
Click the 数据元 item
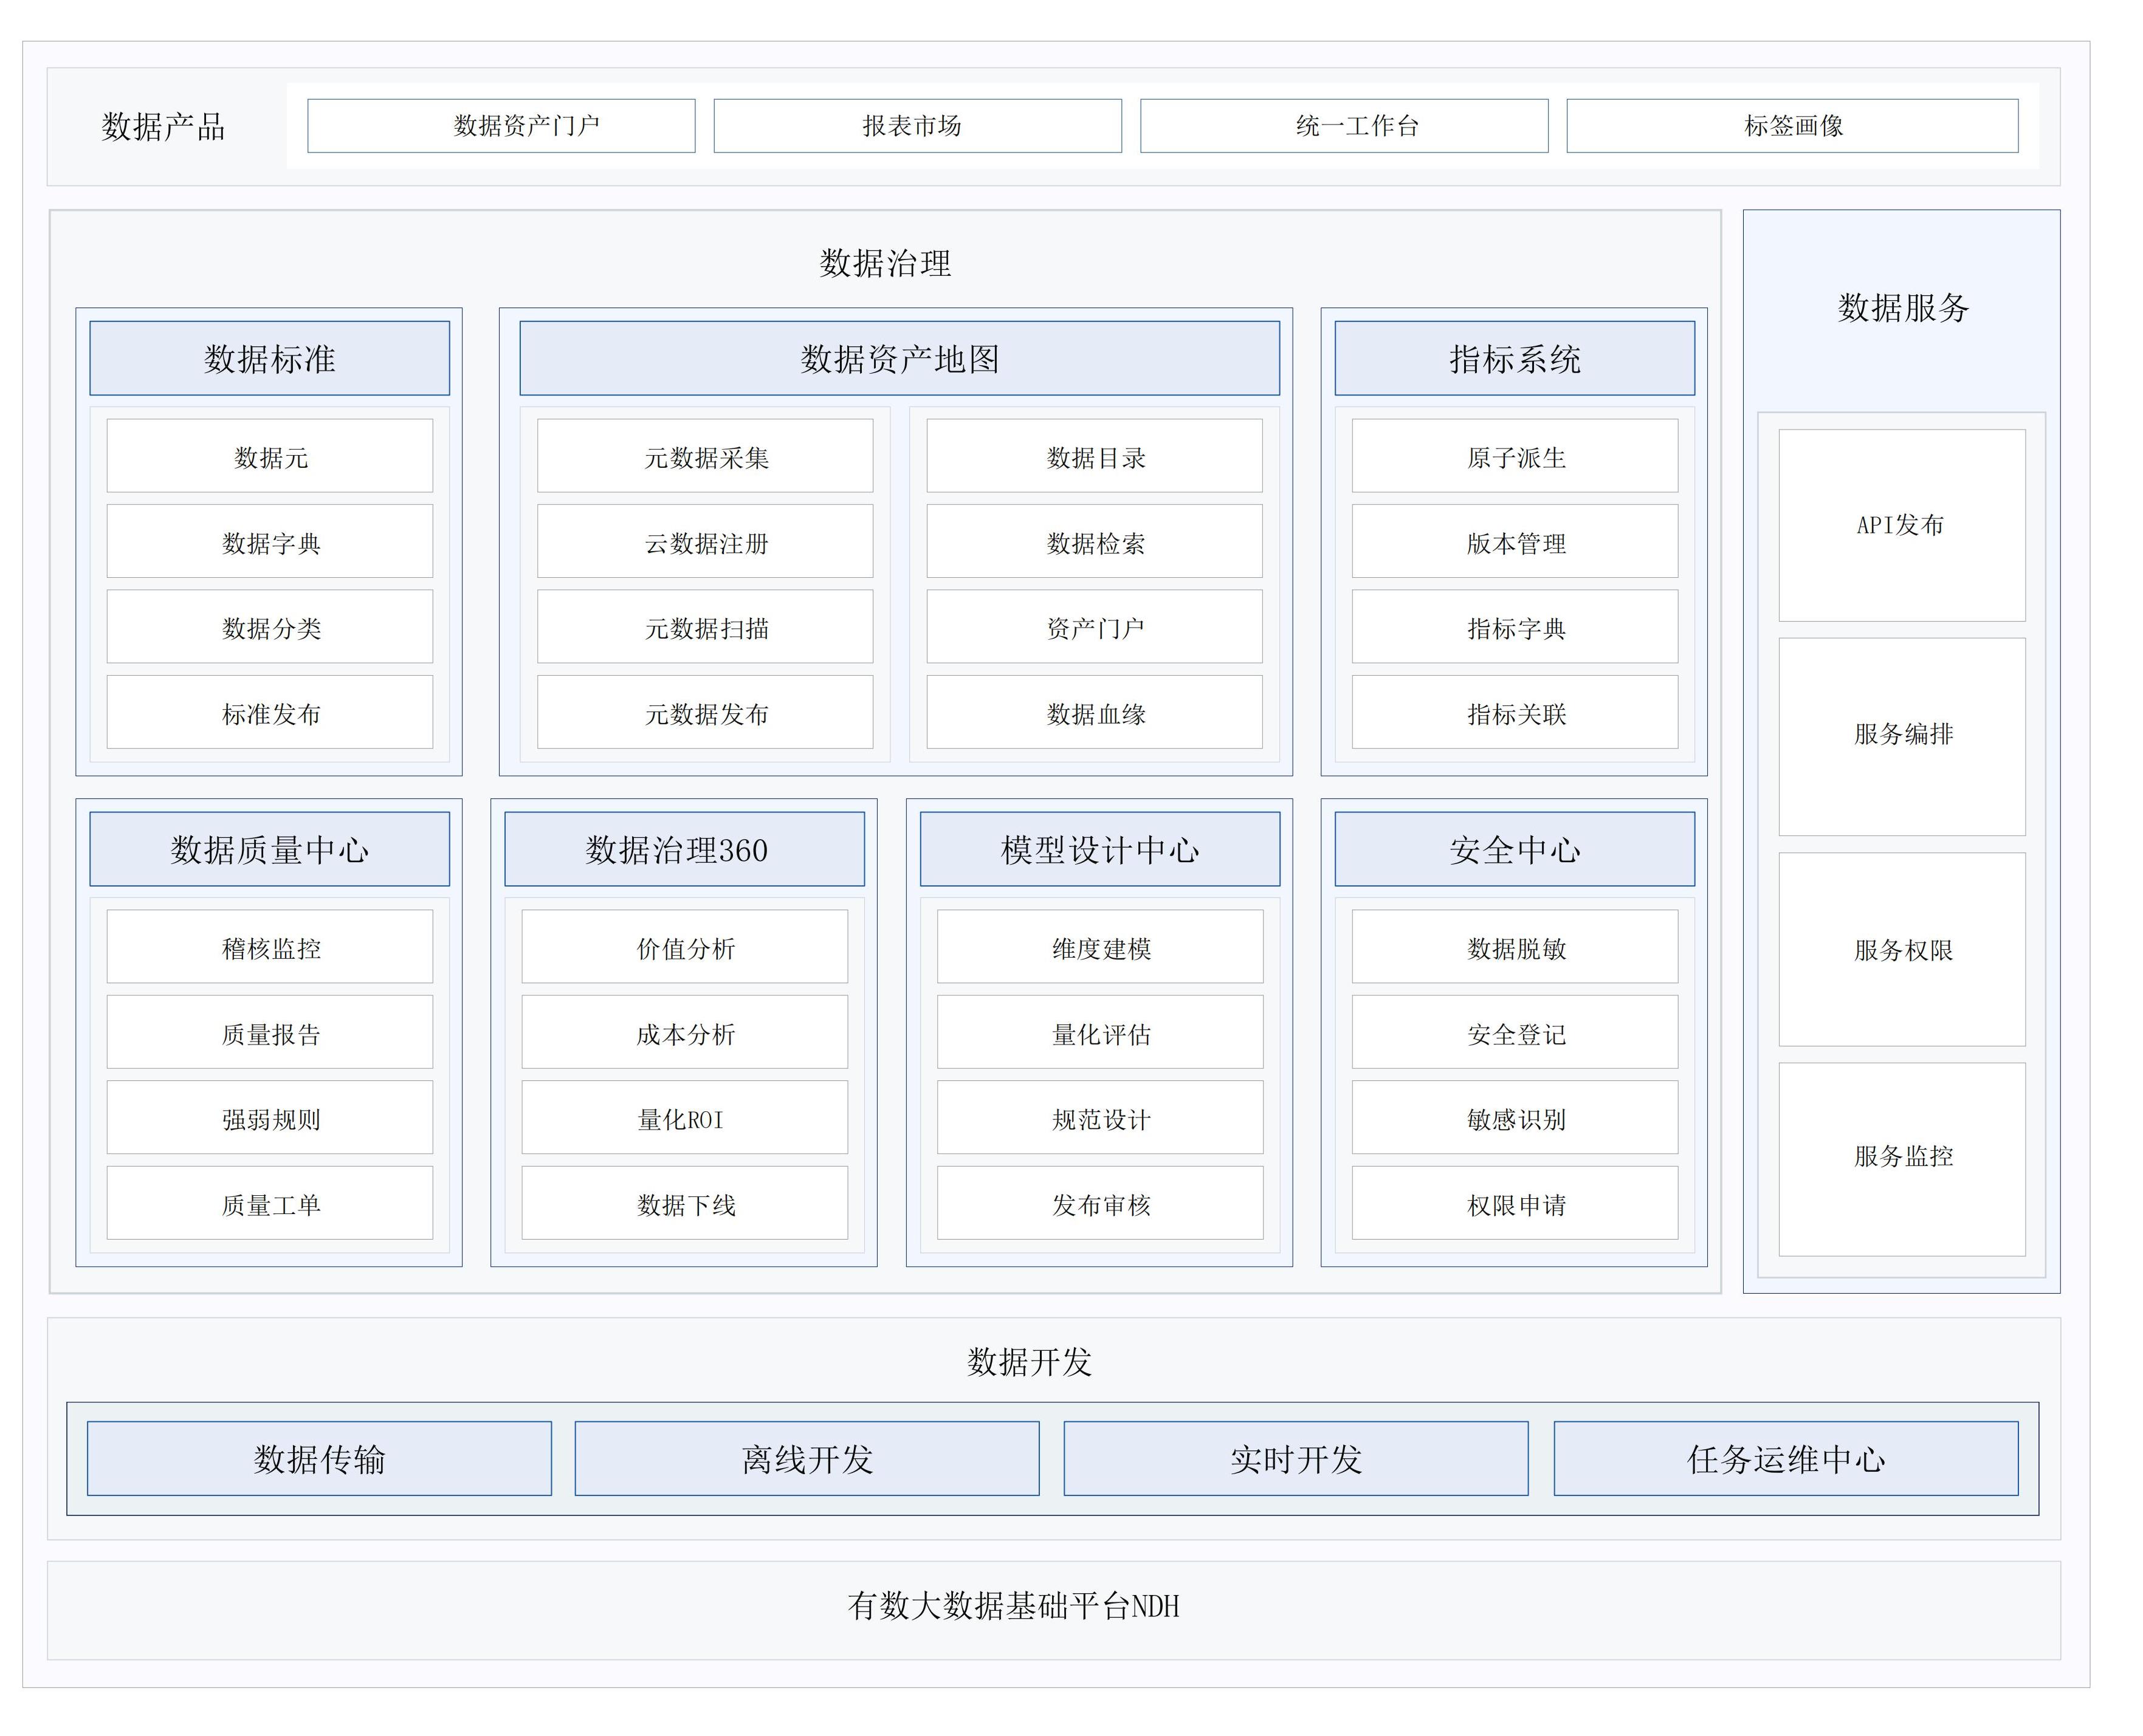(270, 456)
